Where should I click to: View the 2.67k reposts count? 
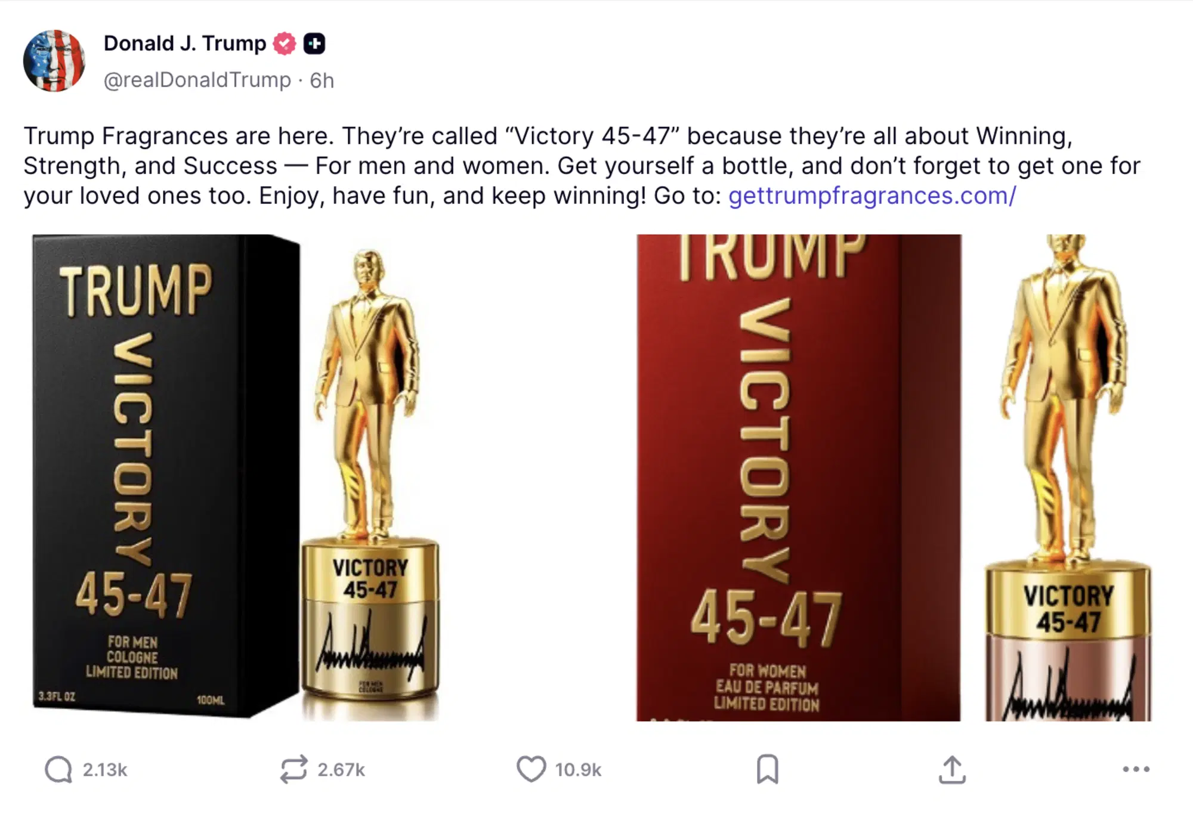point(341,770)
